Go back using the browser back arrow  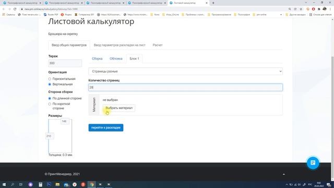coord(4,9)
